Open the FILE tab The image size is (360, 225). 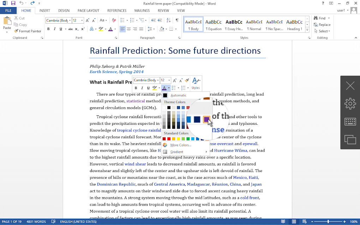(8, 11)
